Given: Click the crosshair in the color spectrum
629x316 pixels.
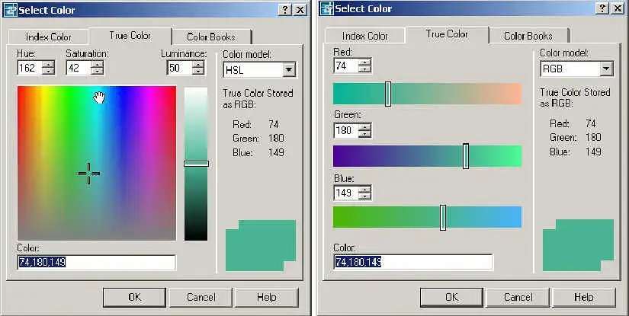Looking at the screenshot, I should pyautogui.click(x=89, y=173).
